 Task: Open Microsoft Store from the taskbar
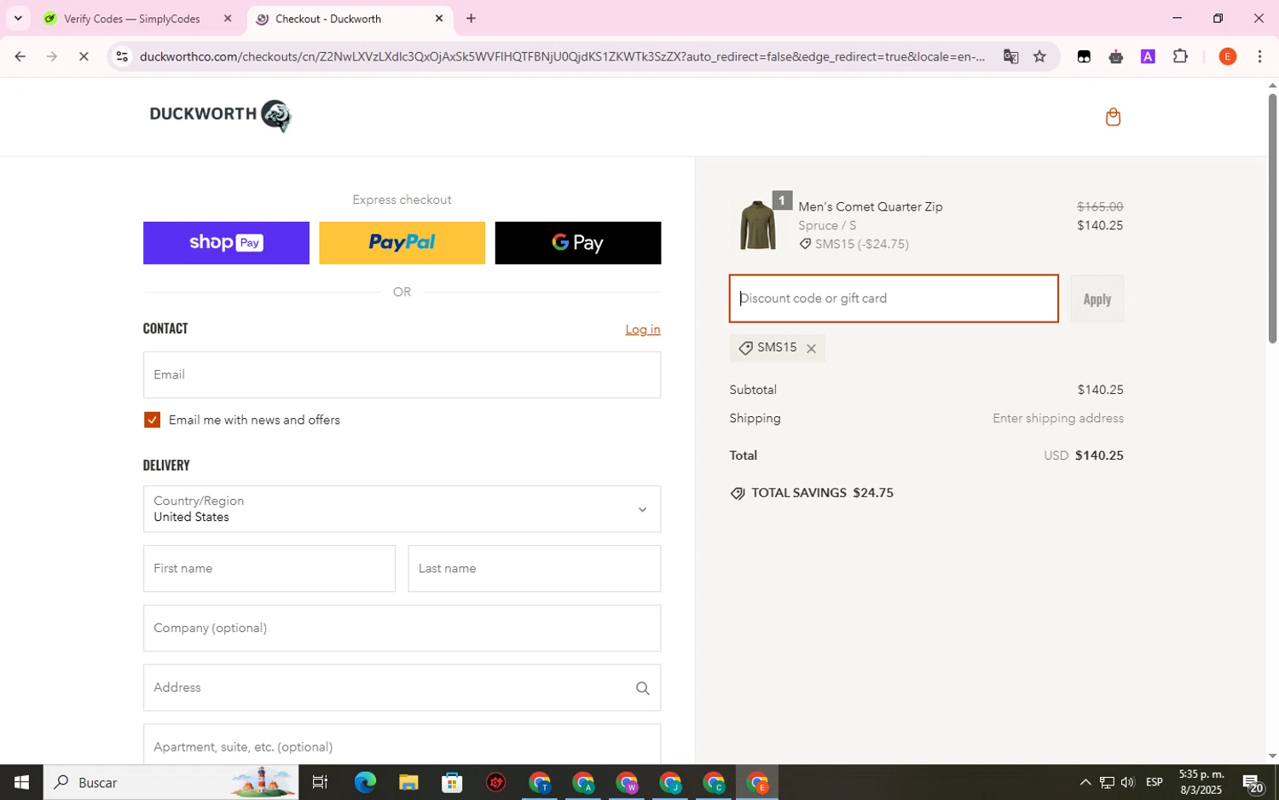(x=452, y=782)
